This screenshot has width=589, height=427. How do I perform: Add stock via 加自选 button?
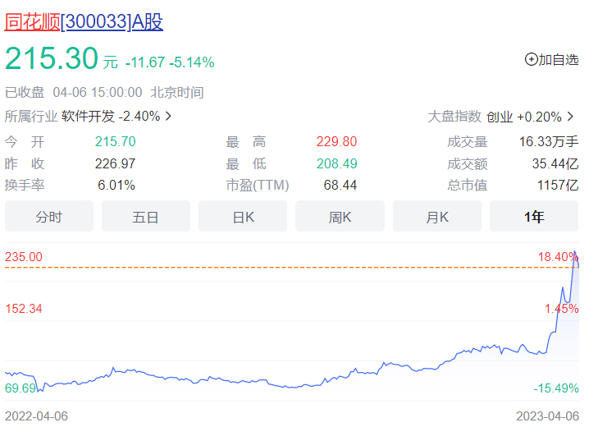[x=551, y=59]
